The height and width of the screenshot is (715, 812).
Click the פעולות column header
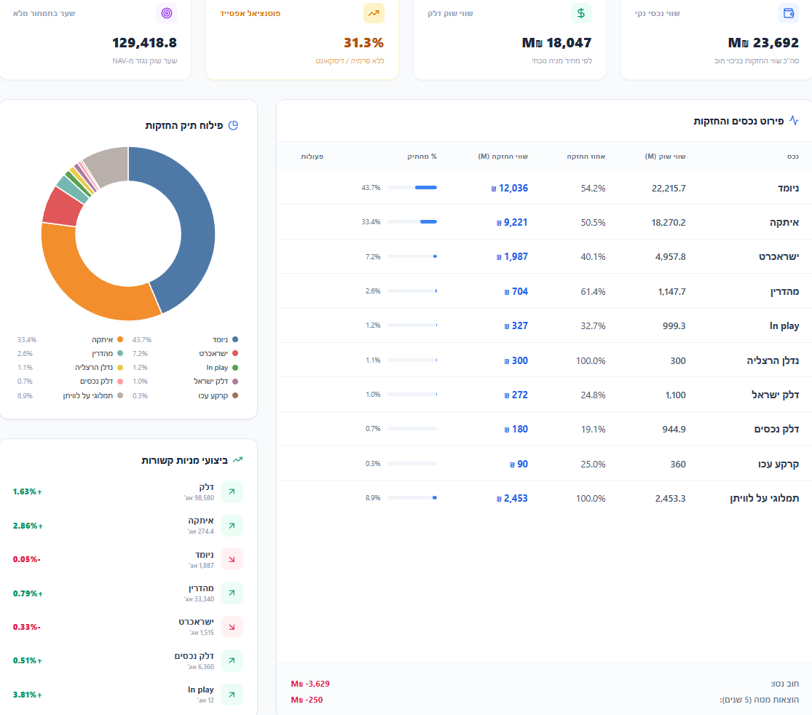[312, 157]
